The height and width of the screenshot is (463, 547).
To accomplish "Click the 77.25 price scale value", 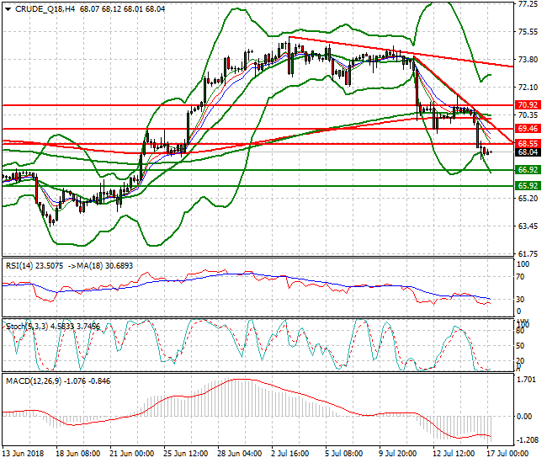I will pyautogui.click(x=528, y=4).
